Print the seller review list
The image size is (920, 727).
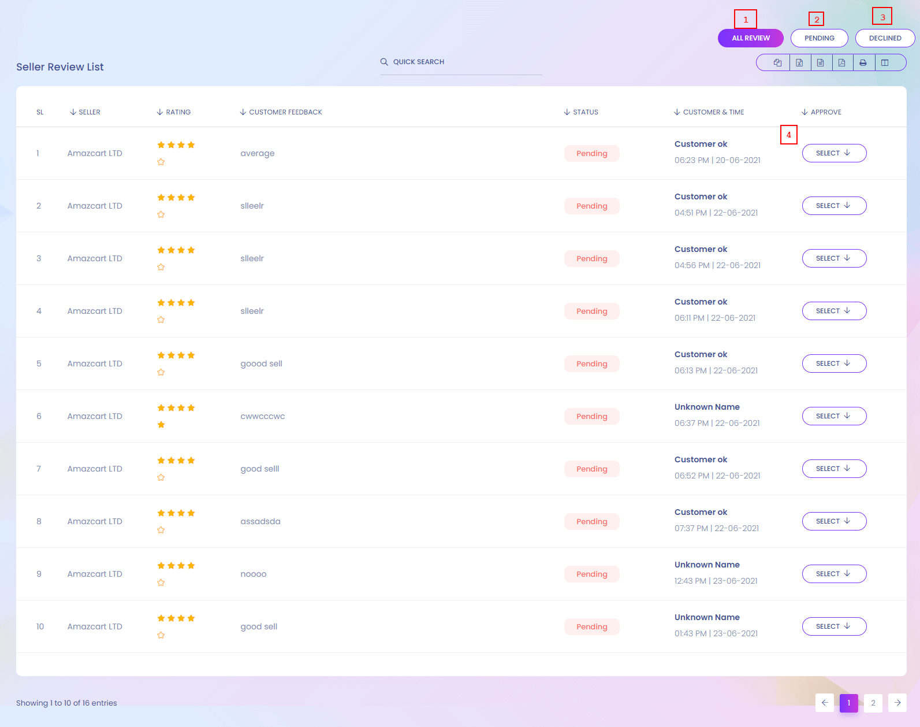[x=863, y=62]
